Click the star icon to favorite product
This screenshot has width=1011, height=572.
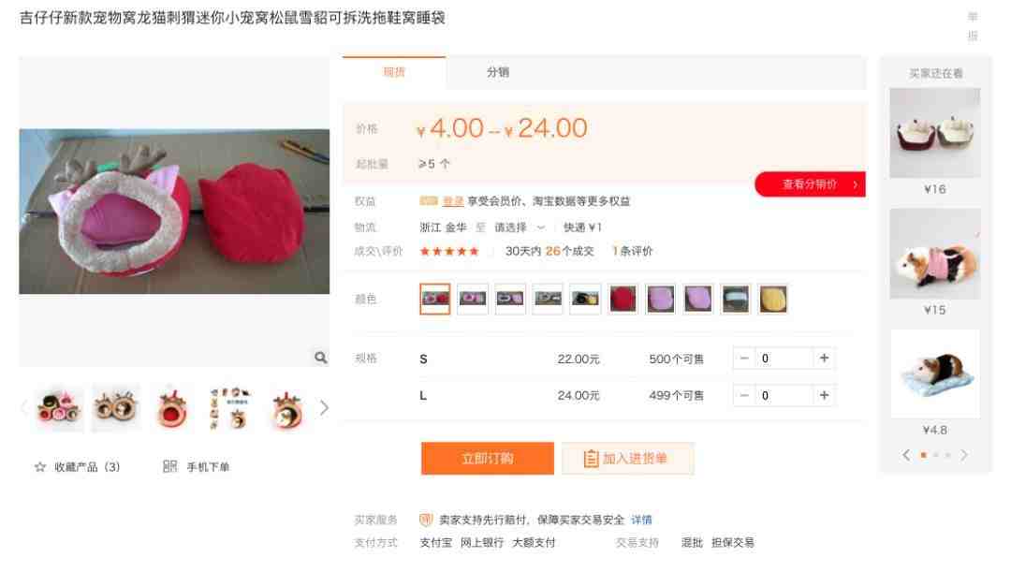[40, 467]
